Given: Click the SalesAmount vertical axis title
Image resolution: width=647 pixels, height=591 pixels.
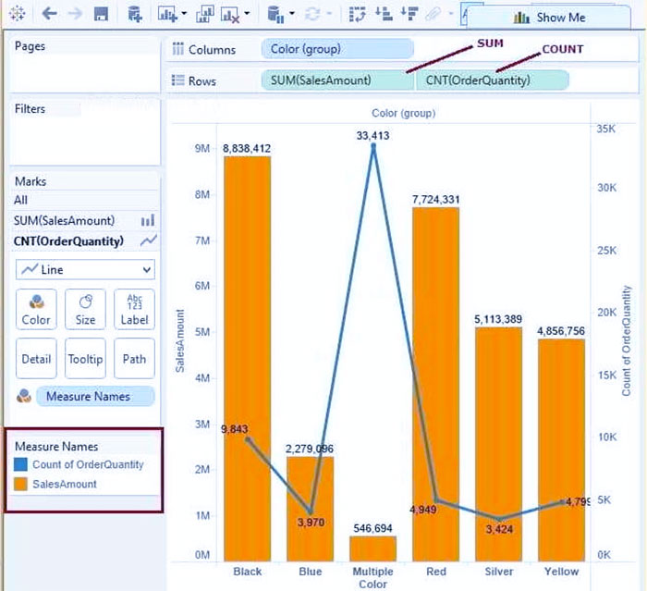Looking at the screenshot, I should 180,340.
